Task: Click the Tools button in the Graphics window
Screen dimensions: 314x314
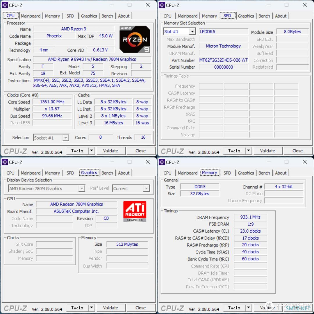Action: pos(77,308)
